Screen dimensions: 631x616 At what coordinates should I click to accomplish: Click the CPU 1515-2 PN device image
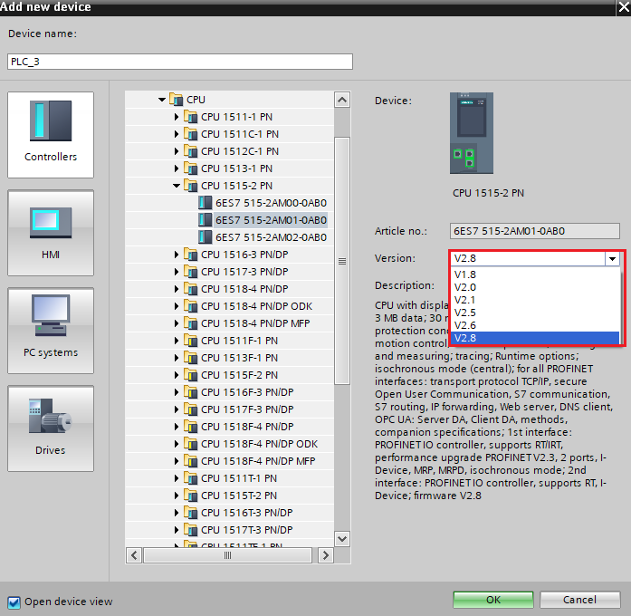(x=472, y=133)
